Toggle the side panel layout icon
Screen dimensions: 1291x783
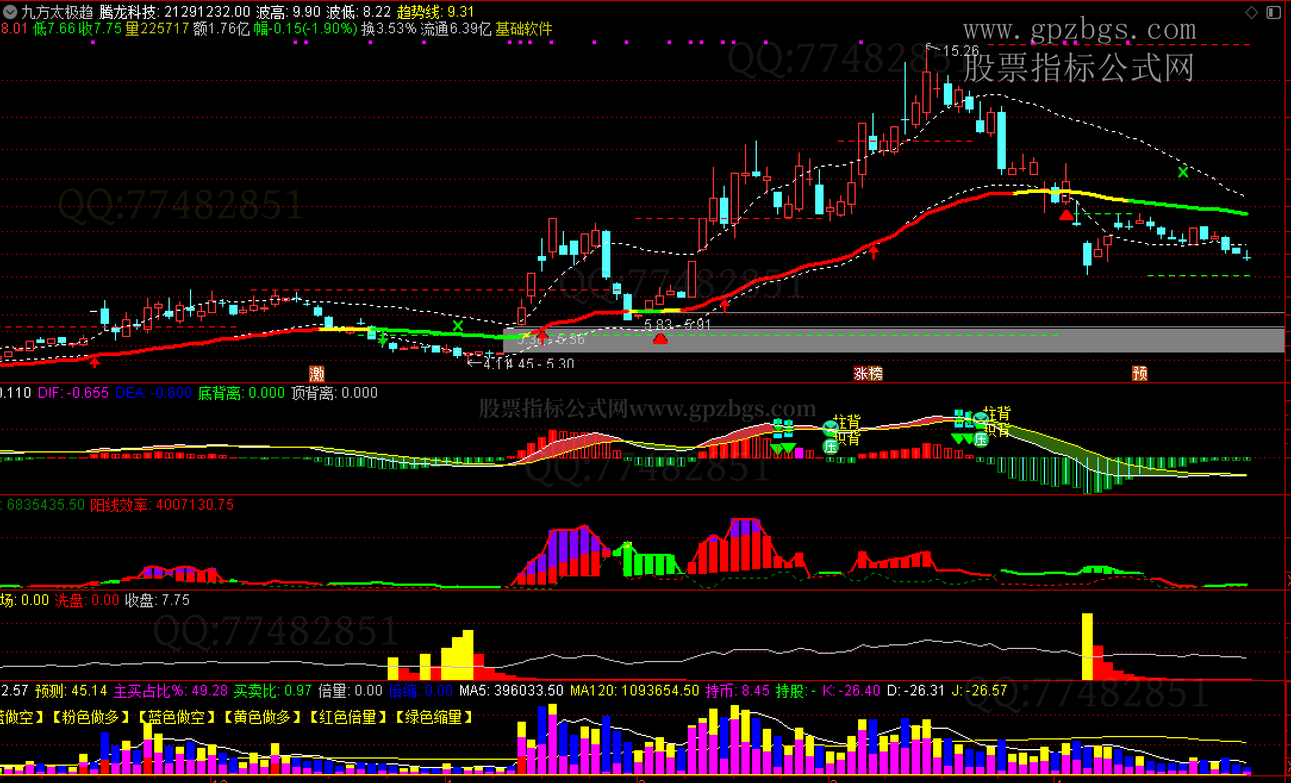(x=1273, y=13)
